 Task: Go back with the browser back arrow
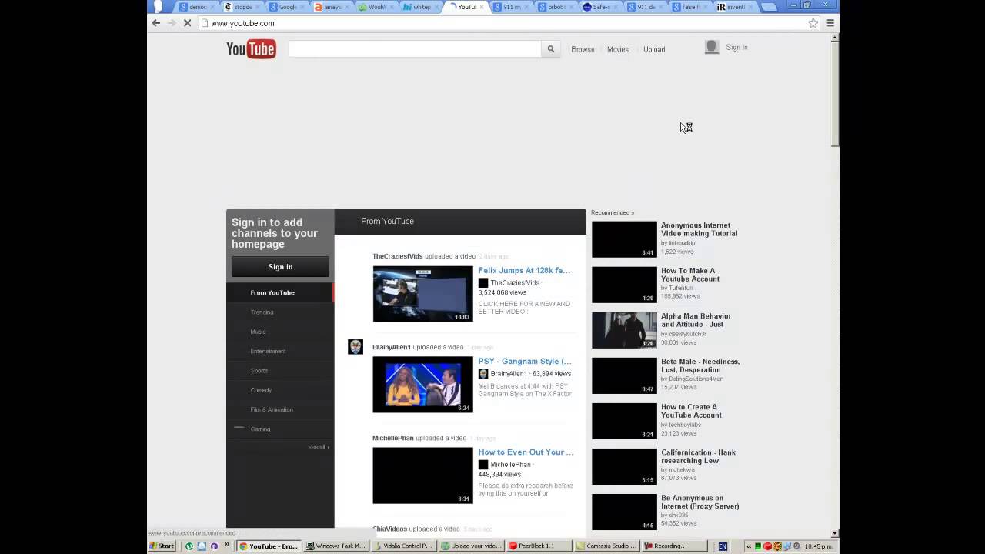[156, 23]
